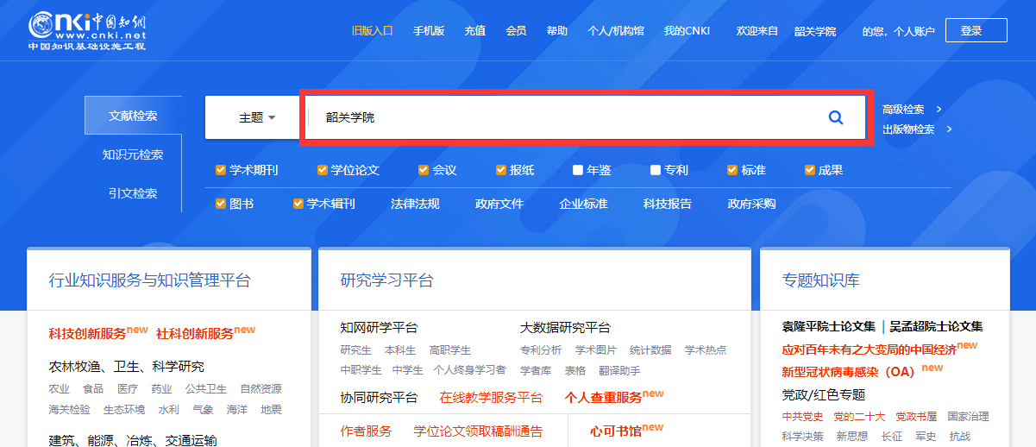Click 翻译助手 link
Screen dimensions: 1036x447
(619, 370)
